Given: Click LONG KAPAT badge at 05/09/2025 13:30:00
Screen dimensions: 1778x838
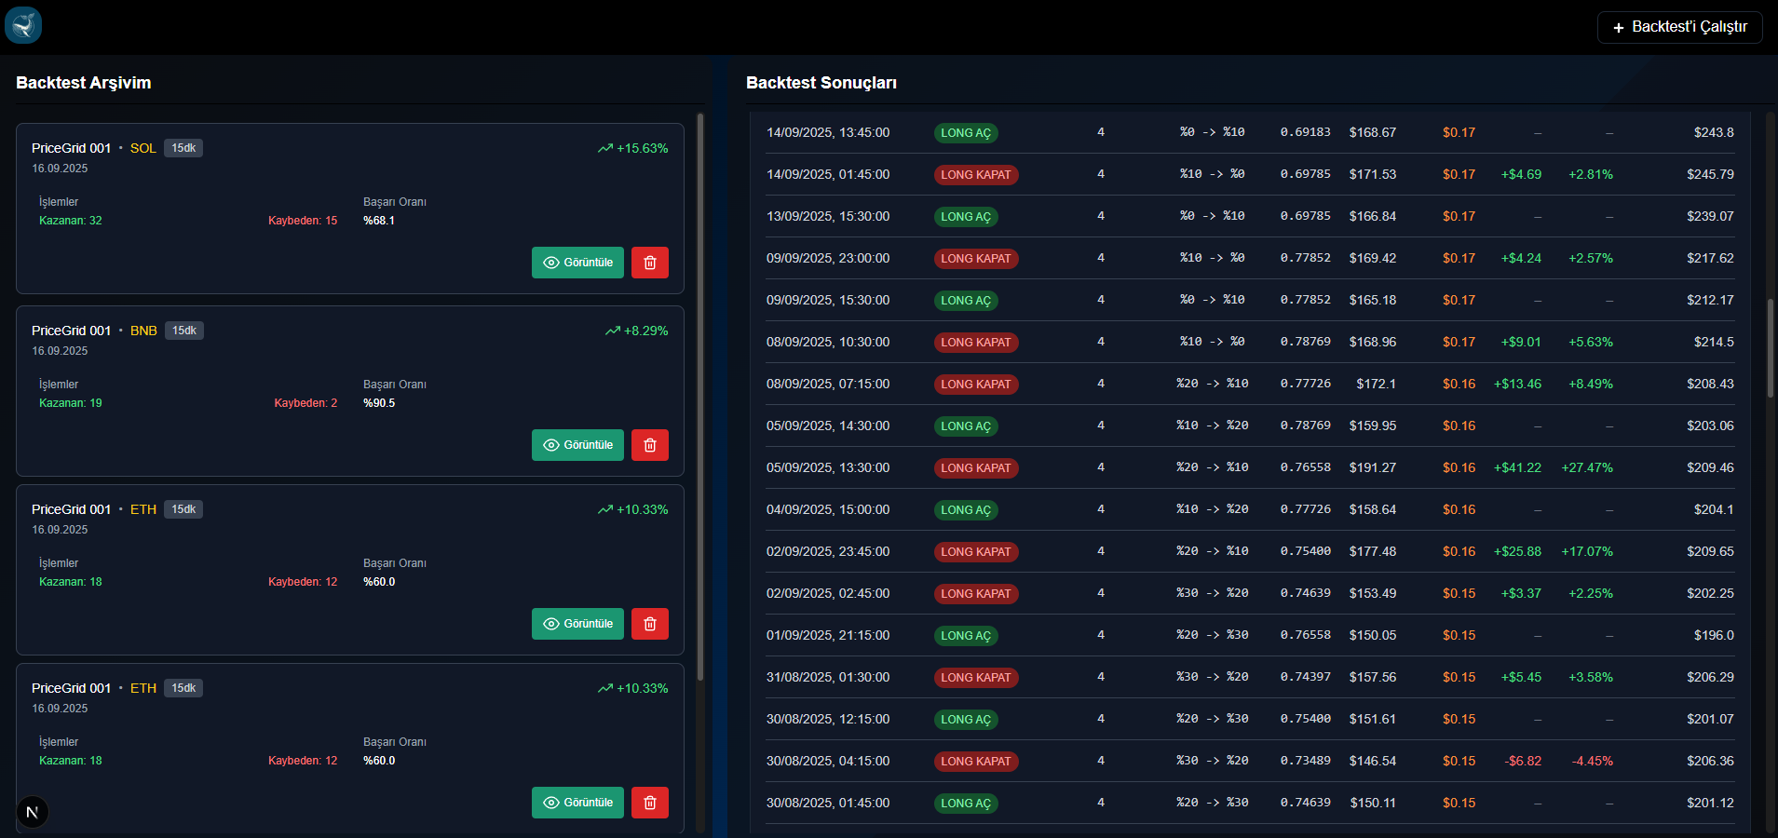Looking at the screenshot, I should click(x=976, y=468).
